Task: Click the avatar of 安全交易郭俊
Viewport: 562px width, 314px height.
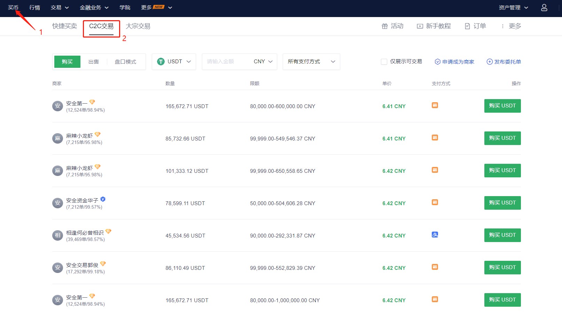Action: coord(57,268)
